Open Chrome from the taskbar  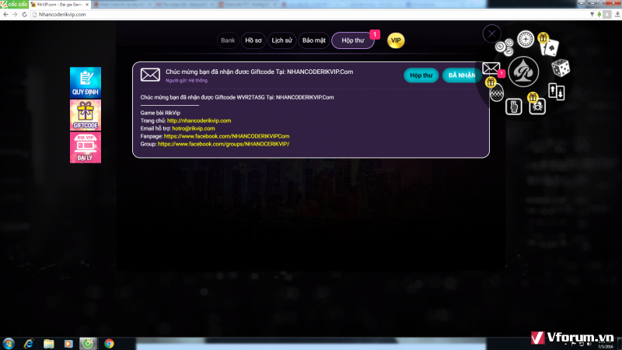109,344
